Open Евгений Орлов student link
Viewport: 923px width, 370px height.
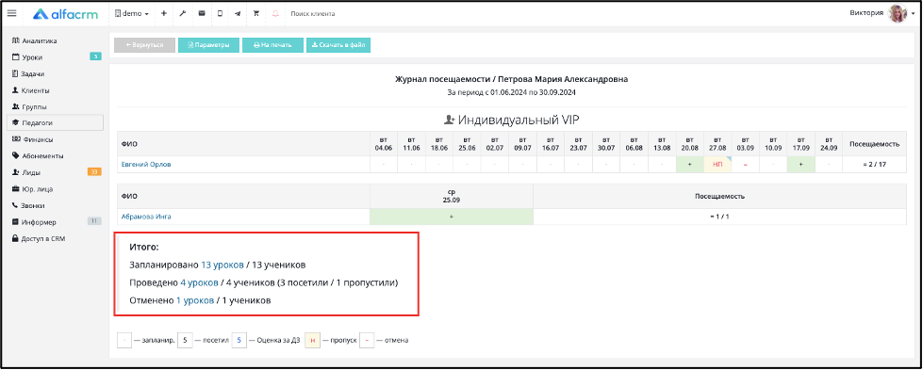(146, 165)
